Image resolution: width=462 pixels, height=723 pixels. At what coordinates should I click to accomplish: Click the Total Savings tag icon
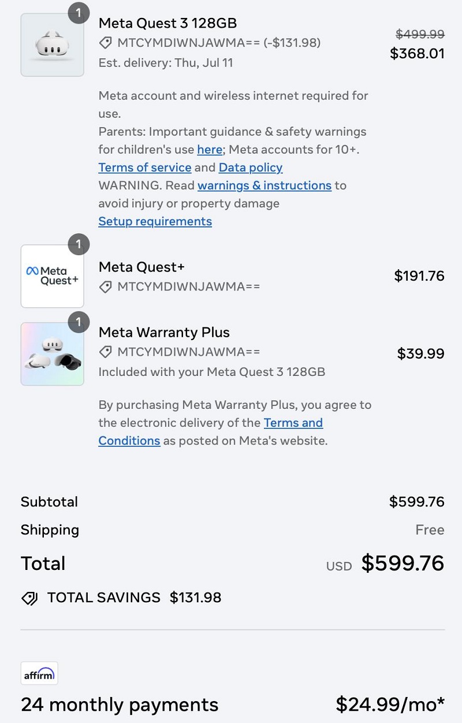[29, 598]
